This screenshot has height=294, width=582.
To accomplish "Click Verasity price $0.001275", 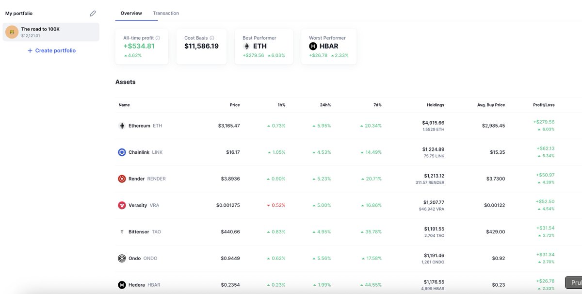I will tap(228, 205).
